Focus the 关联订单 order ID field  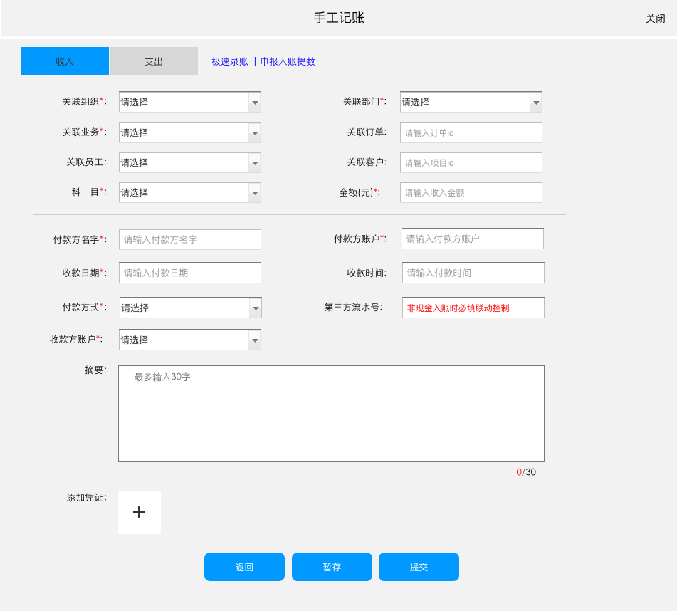click(x=471, y=132)
